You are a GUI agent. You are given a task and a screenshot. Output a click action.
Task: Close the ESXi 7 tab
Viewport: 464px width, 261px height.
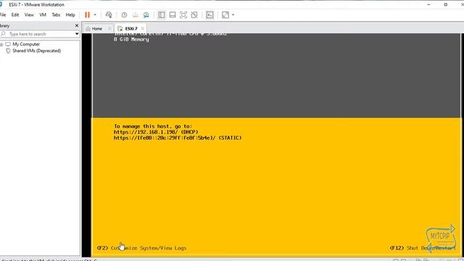click(x=143, y=28)
